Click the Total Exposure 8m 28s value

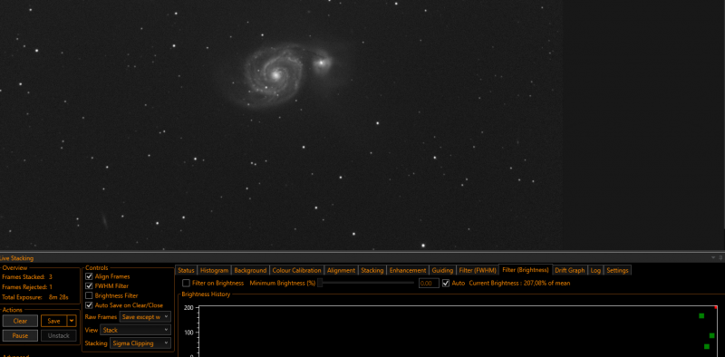point(58,297)
